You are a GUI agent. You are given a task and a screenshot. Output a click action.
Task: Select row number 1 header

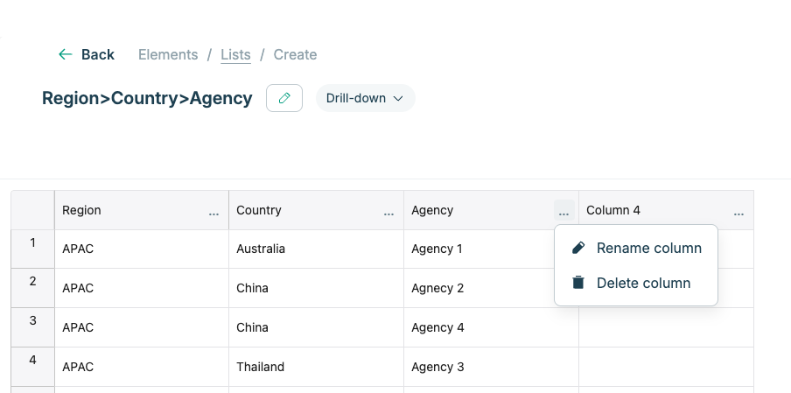32,249
